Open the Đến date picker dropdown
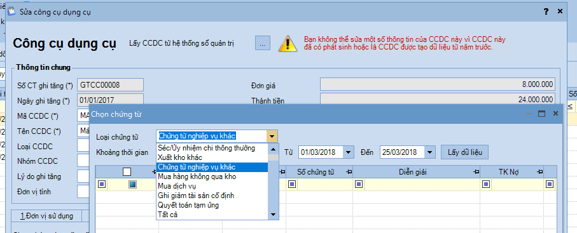The height and width of the screenshot is (233, 577). tap(430, 152)
